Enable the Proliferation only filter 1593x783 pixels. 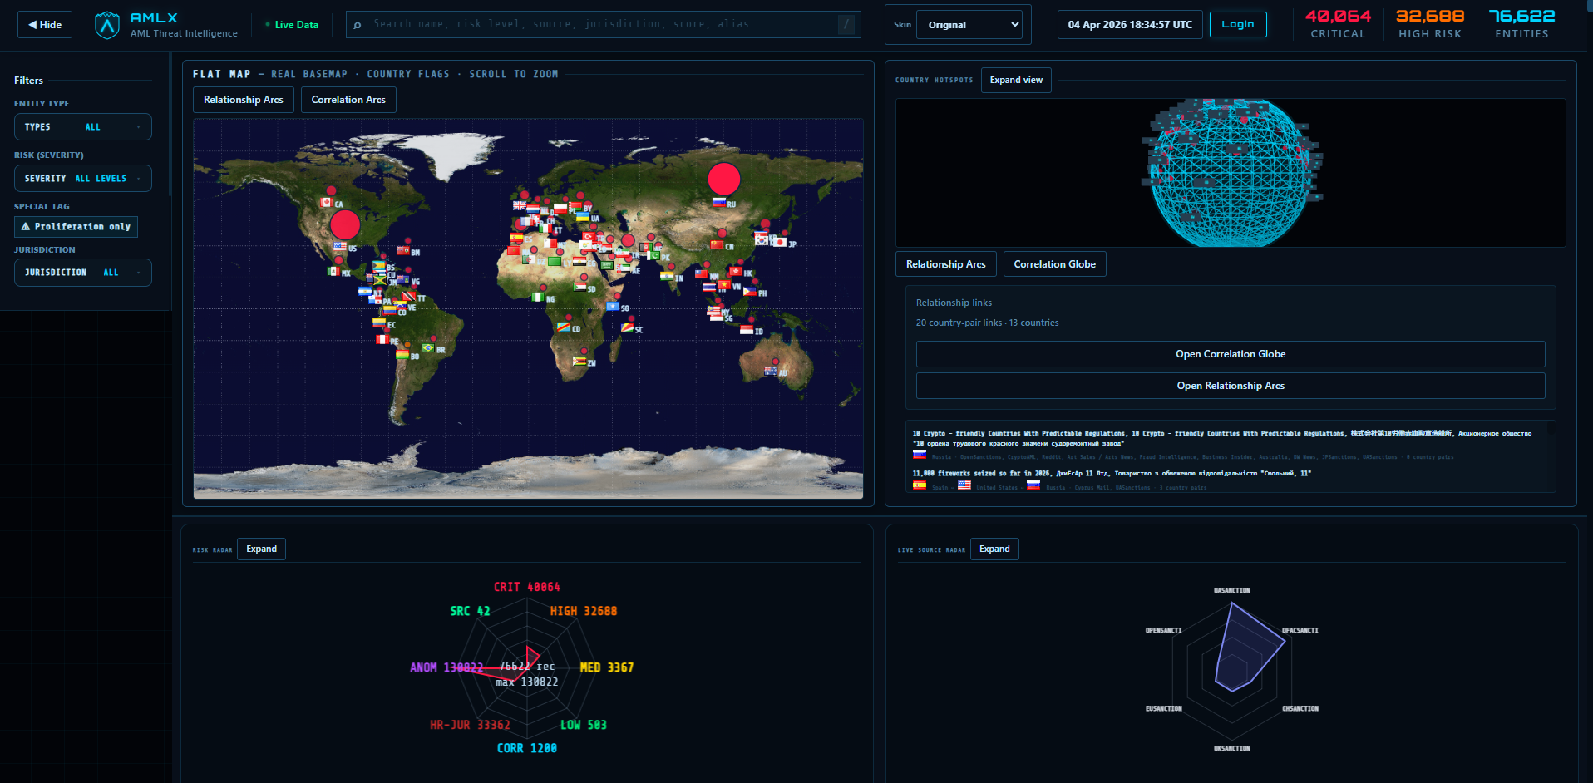point(76,226)
